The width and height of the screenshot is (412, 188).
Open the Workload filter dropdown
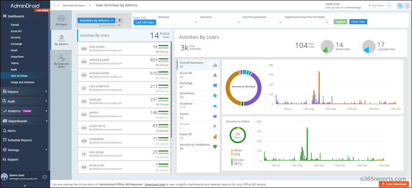click(178, 22)
